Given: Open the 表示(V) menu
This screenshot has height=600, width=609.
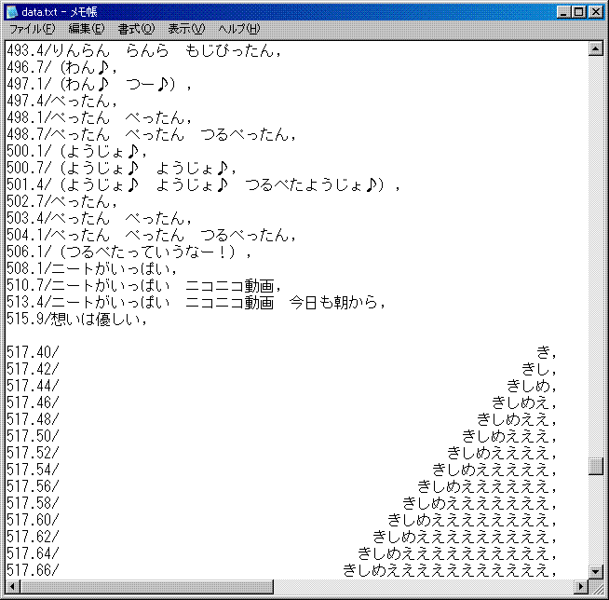Looking at the screenshot, I should pyautogui.click(x=185, y=30).
